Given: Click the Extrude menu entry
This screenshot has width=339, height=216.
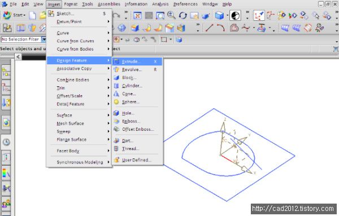Looking at the screenshot, I should pos(137,61).
